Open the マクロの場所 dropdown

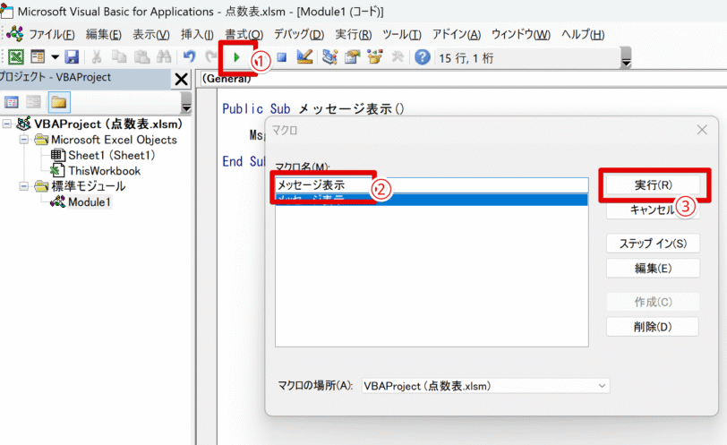(601, 386)
